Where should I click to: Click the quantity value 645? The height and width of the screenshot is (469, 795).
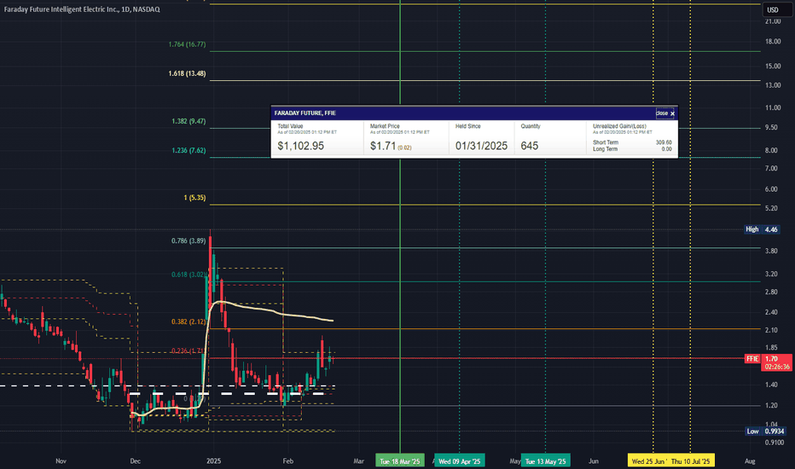(x=530, y=146)
